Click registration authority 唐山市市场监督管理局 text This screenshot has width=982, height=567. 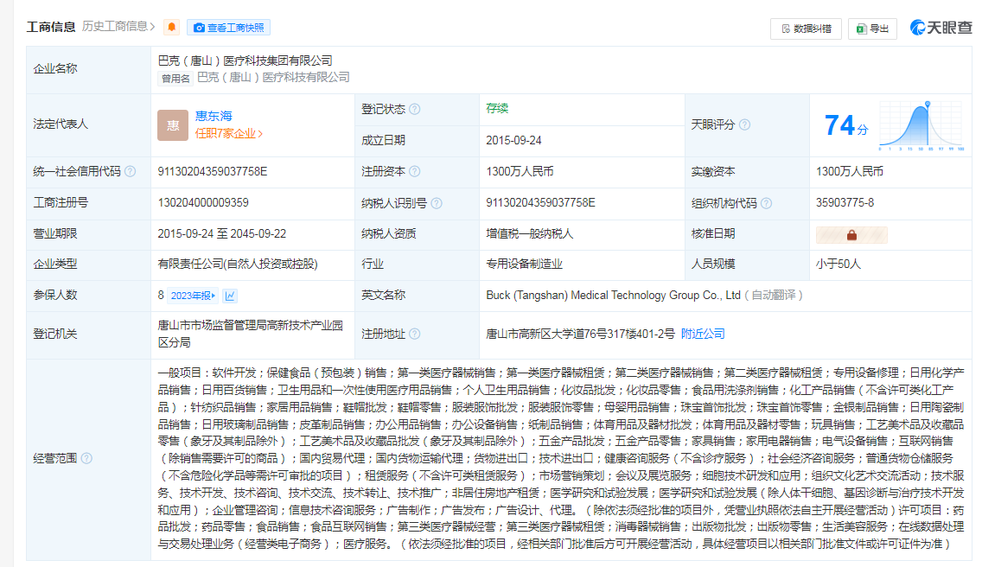click(213, 326)
